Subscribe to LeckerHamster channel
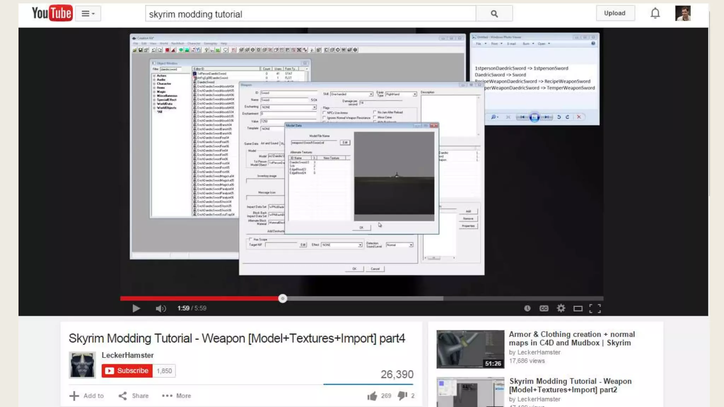Image resolution: width=724 pixels, height=407 pixels. click(127, 371)
